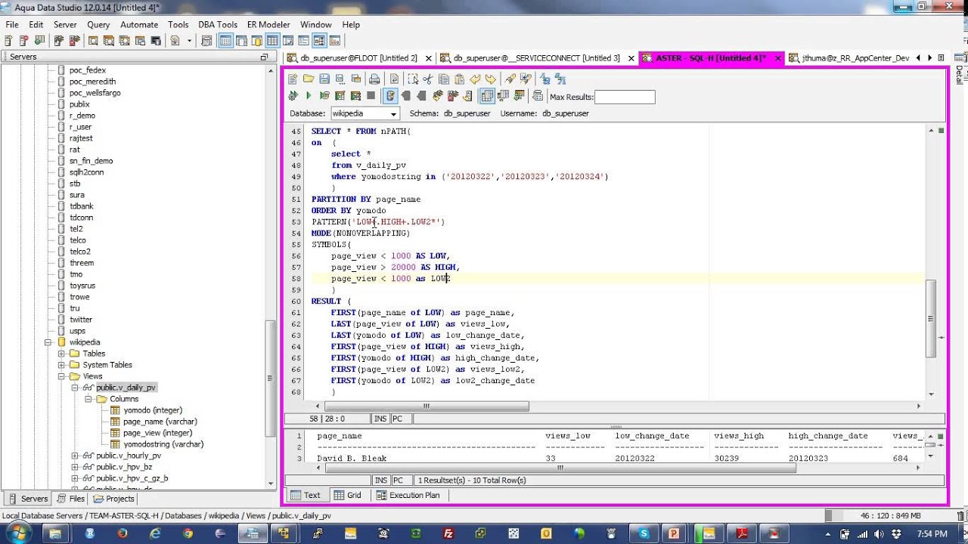Click the commit transaction icon in query toolbar
The image size is (968, 544).
coord(406,96)
